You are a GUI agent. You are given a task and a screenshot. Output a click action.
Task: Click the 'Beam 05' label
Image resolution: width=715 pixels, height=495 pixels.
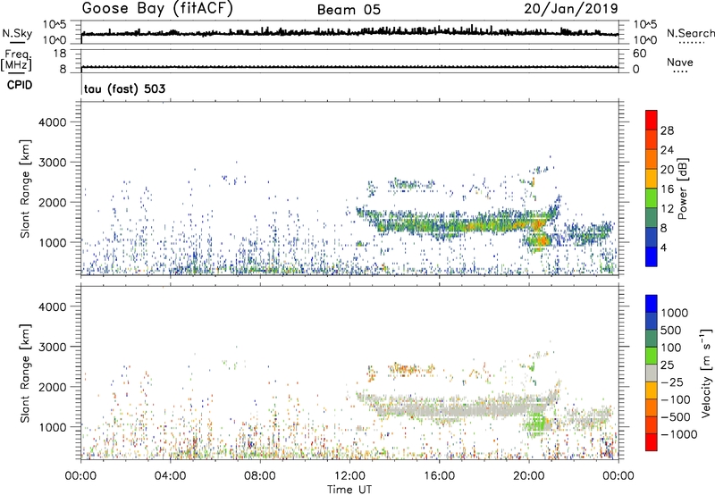tap(349, 10)
